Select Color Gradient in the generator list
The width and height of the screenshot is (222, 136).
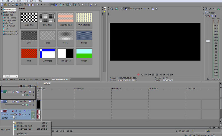(10, 12)
